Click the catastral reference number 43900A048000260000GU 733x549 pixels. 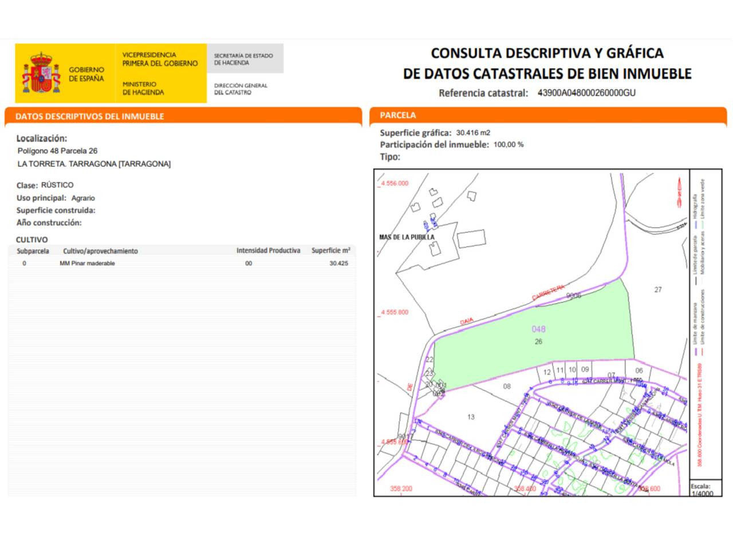tap(586, 93)
